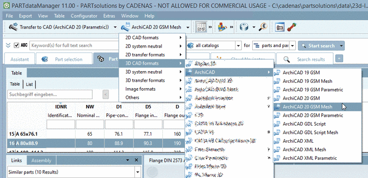Viewport: 368px width, 178px height.
Task: Click the red connection tool icon
Action: tap(292, 27)
